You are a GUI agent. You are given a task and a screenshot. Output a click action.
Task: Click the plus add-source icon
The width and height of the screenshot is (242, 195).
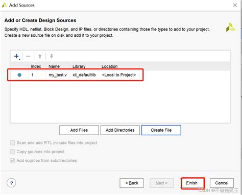coord(16,56)
